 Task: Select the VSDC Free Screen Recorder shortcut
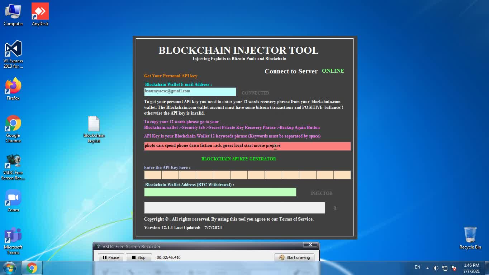pos(13,167)
